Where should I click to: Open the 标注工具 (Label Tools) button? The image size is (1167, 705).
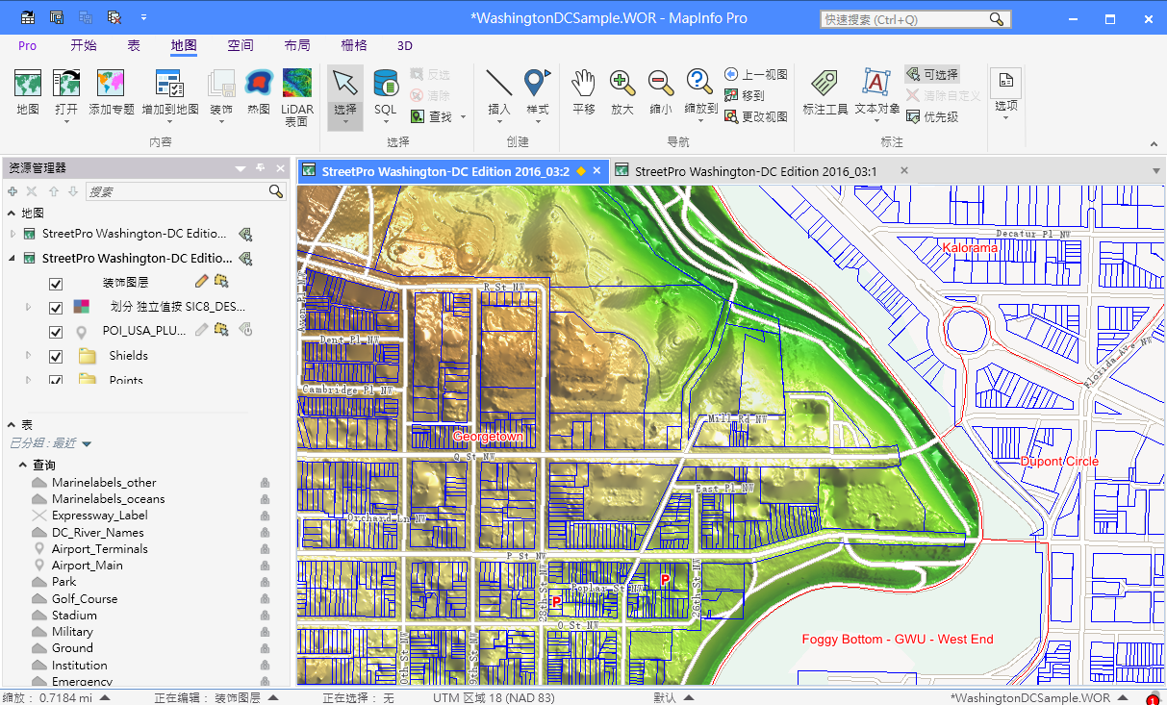[825, 92]
